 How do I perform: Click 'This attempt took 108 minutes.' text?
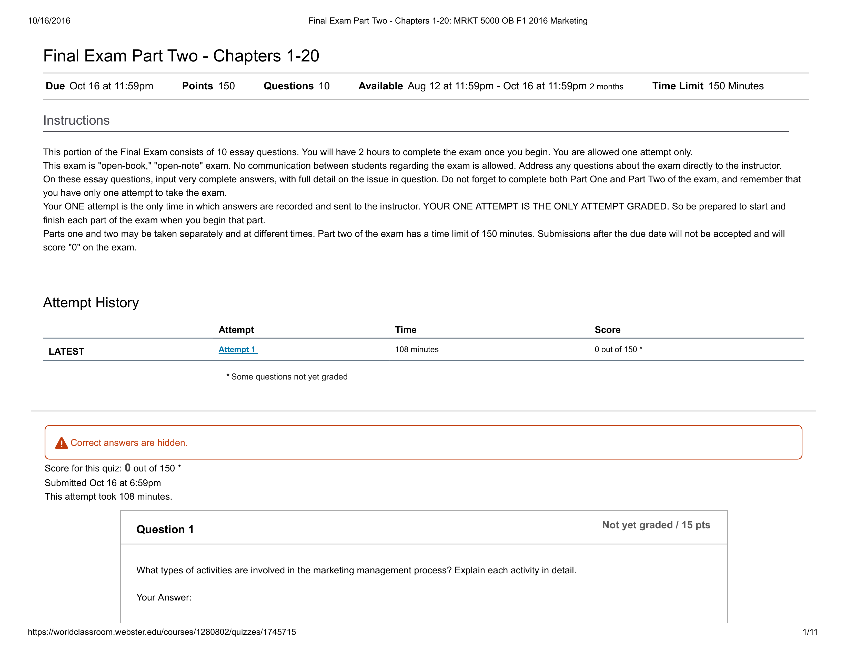[108, 496]
